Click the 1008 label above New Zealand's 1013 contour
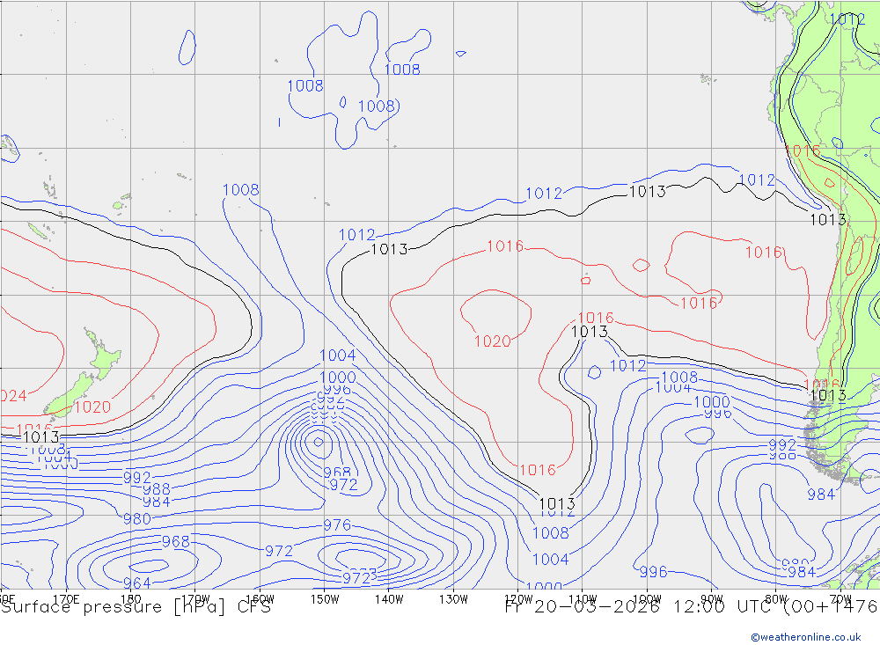This screenshot has width=880, height=645. (241, 190)
